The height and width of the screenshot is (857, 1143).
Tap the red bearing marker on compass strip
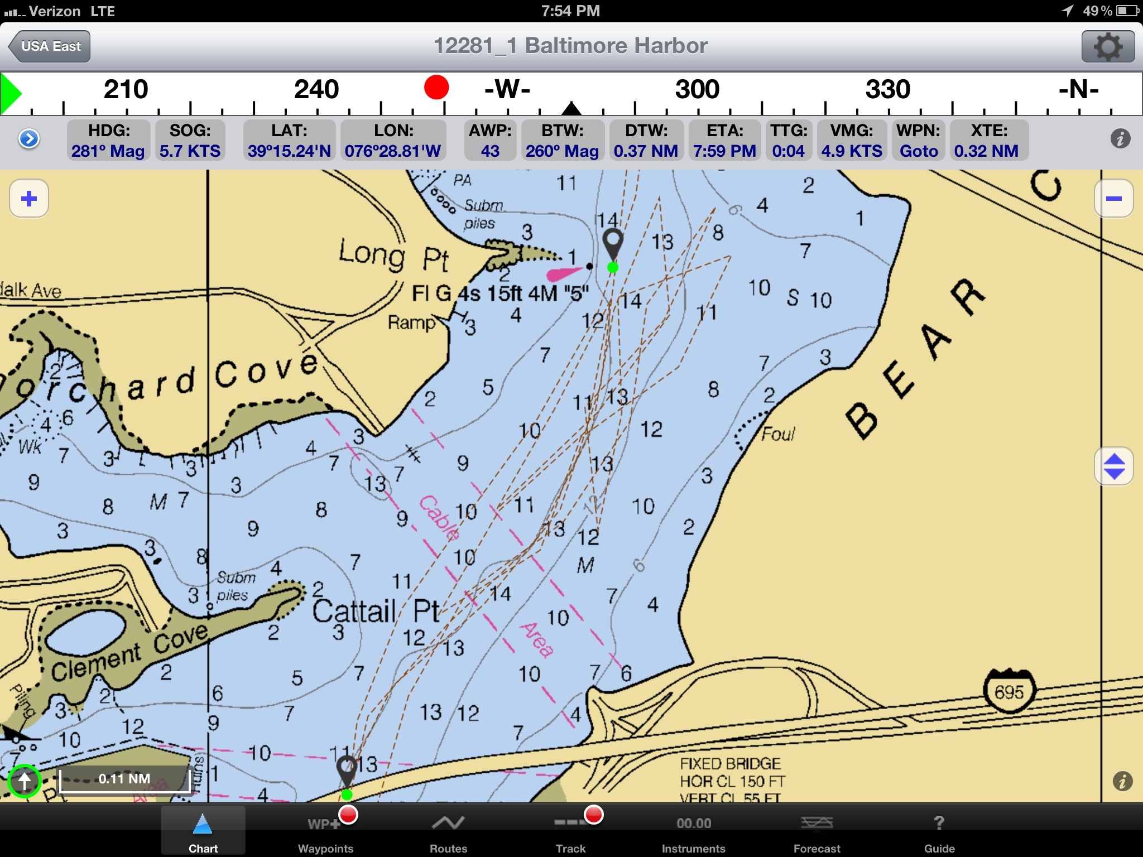pos(436,88)
